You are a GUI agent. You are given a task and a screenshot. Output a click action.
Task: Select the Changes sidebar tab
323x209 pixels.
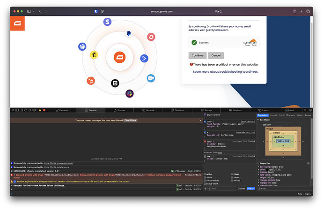[290, 115]
